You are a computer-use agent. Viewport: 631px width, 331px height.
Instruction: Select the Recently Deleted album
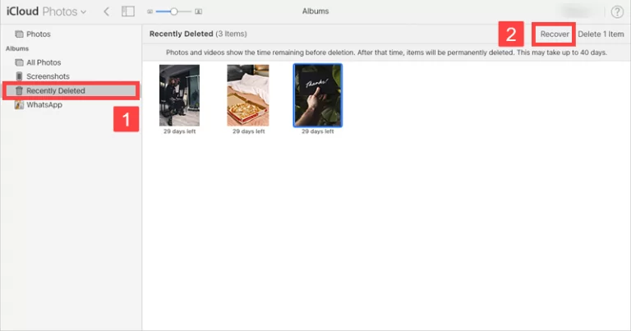point(55,90)
